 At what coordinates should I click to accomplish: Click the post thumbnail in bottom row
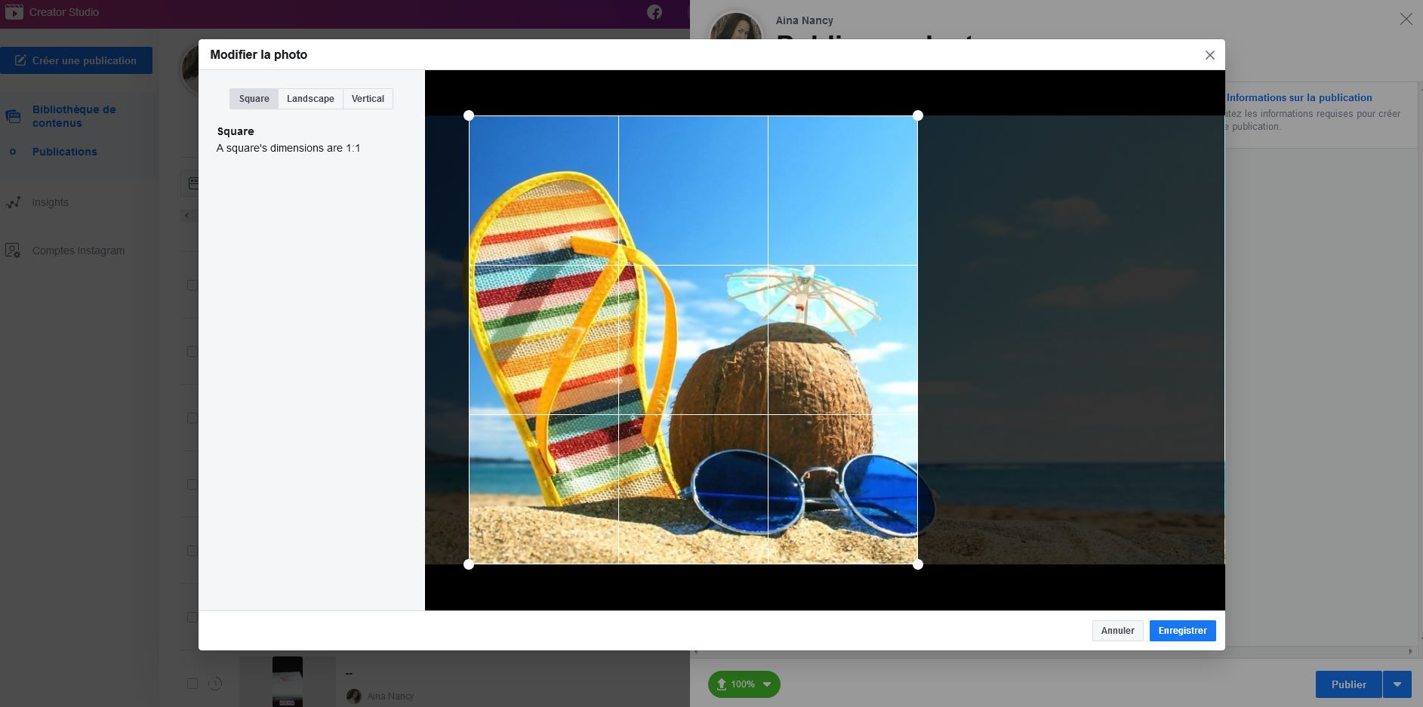(287, 681)
